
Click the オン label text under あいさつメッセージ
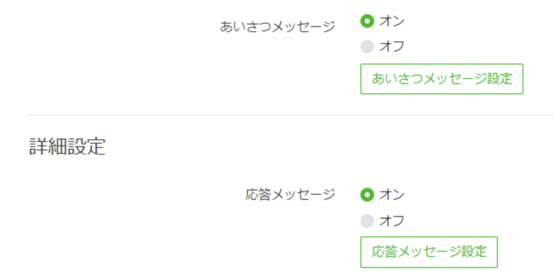click(392, 22)
